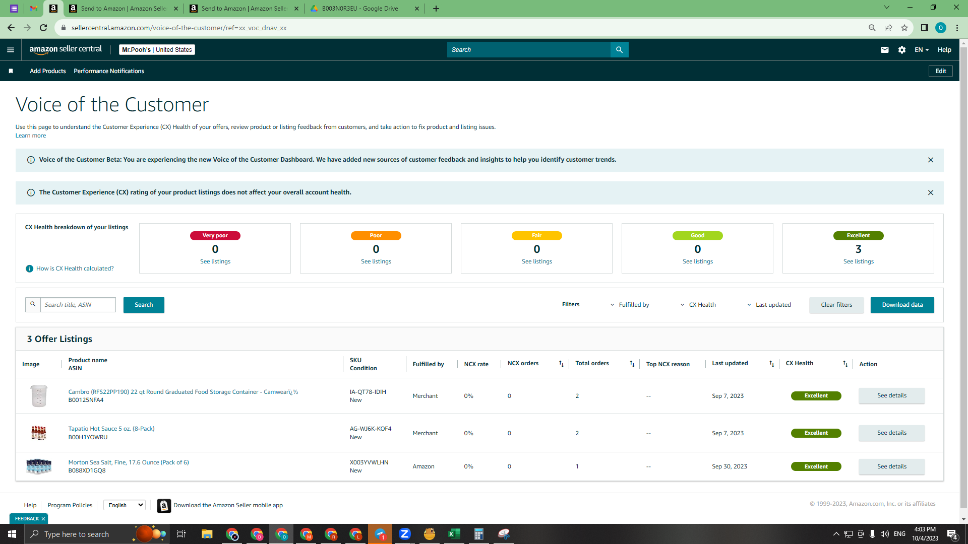968x544 pixels.
Task: Open Performance Notifications in favorites bar
Action: pyautogui.click(x=109, y=71)
